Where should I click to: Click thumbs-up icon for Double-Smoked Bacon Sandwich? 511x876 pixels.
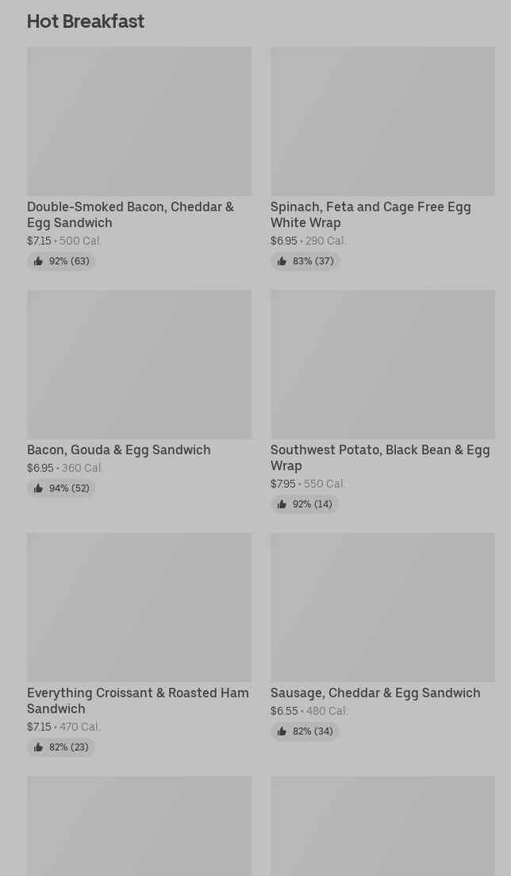tap(38, 261)
